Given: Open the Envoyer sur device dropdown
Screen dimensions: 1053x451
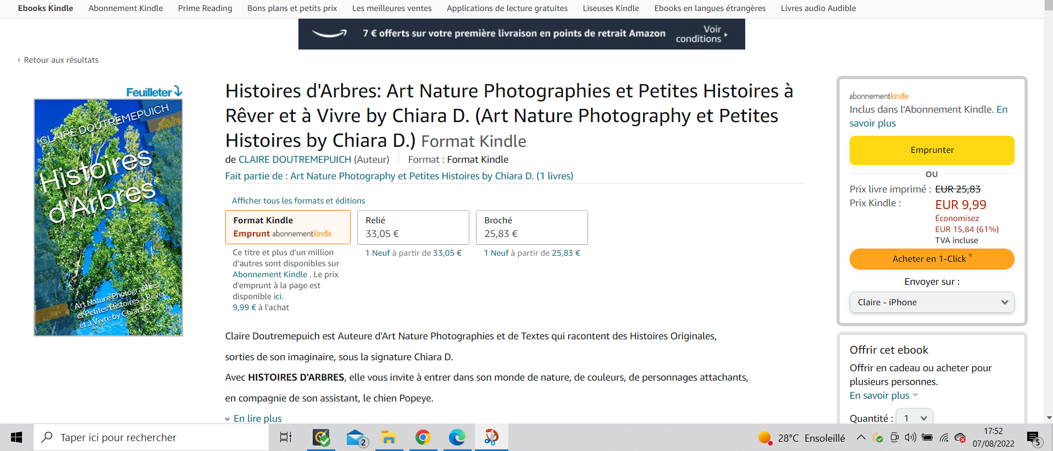Looking at the screenshot, I should (x=932, y=302).
